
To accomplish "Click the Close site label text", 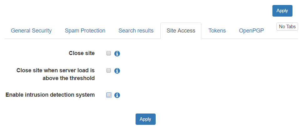I will coord(82,53).
